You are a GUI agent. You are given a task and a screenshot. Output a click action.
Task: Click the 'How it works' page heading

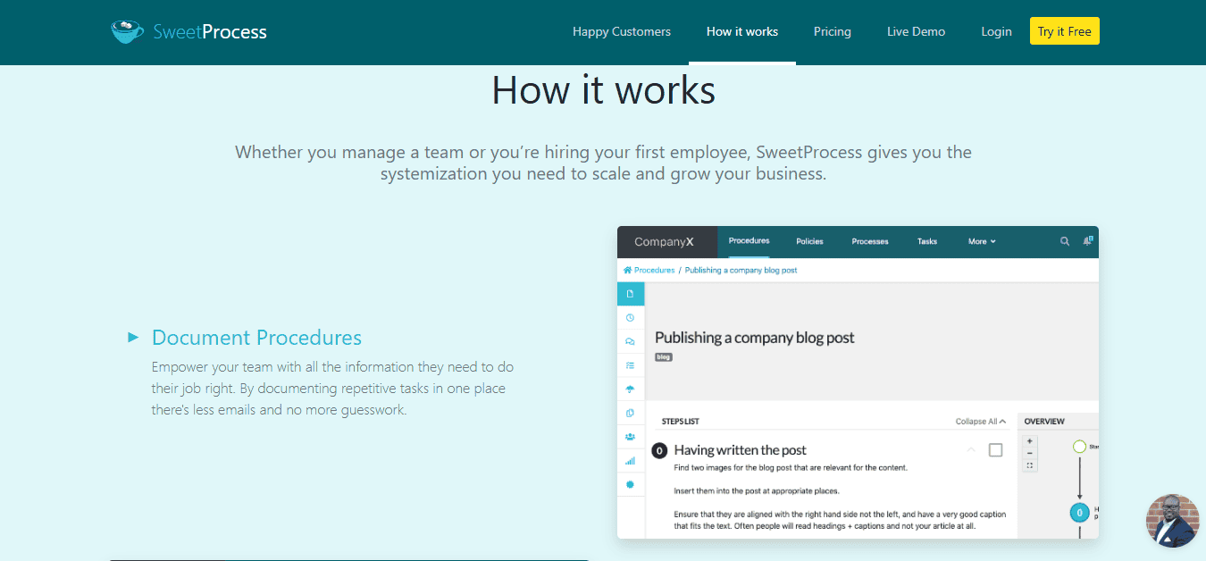[x=604, y=90]
